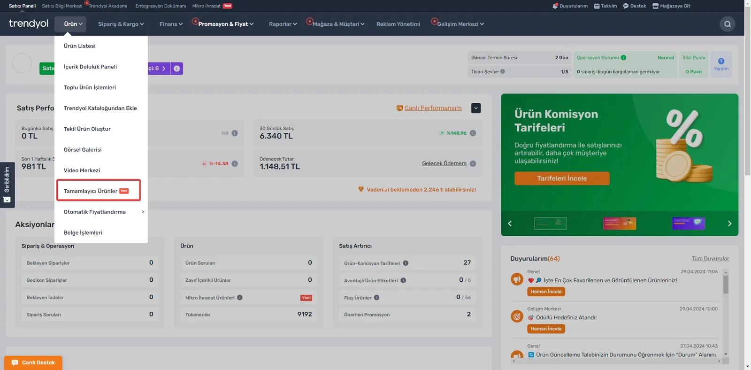The width and height of the screenshot is (751, 370).
Task: Open the Yardım help icon
Action: pyautogui.click(x=721, y=64)
